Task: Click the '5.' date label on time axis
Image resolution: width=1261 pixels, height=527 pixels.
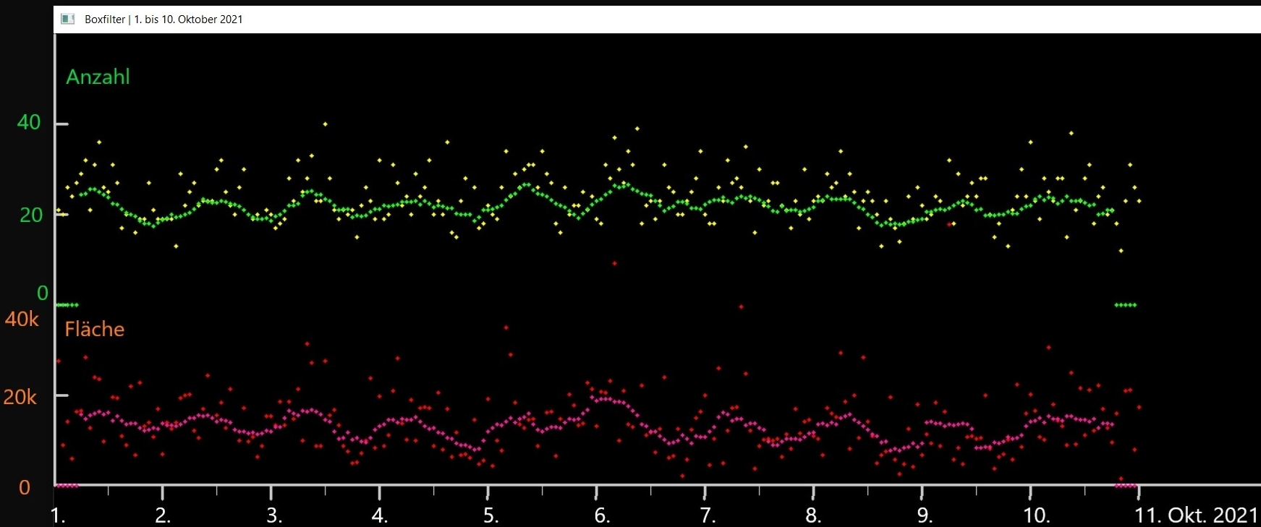Action: point(491,515)
